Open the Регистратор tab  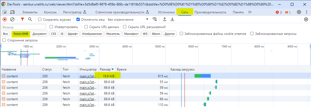(75, 12)
